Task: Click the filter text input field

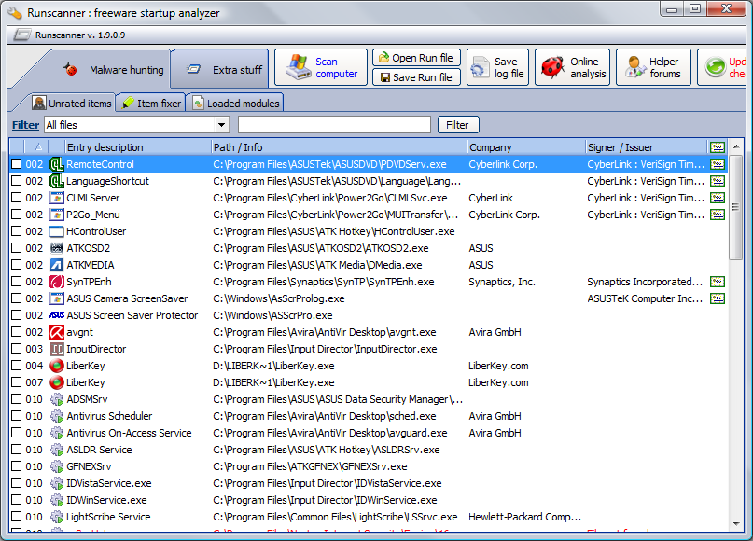Action: click(x=334, y=125)
